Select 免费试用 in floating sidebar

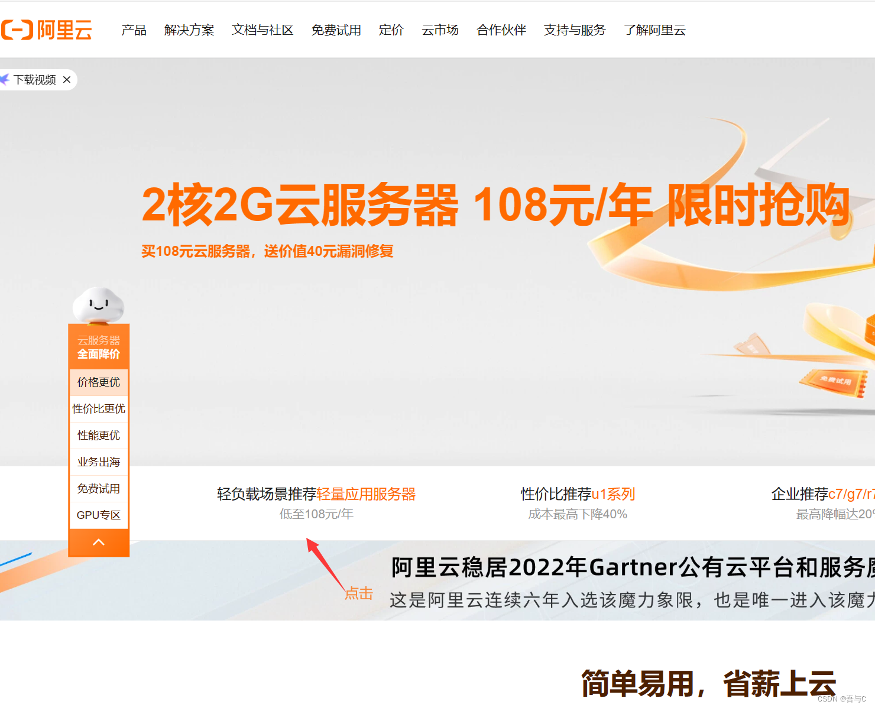[x=99, y=489]
